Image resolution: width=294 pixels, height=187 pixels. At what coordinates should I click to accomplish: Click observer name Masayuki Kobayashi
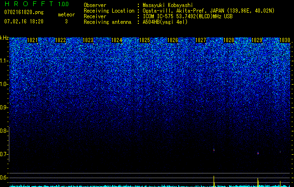click(168, 5)
